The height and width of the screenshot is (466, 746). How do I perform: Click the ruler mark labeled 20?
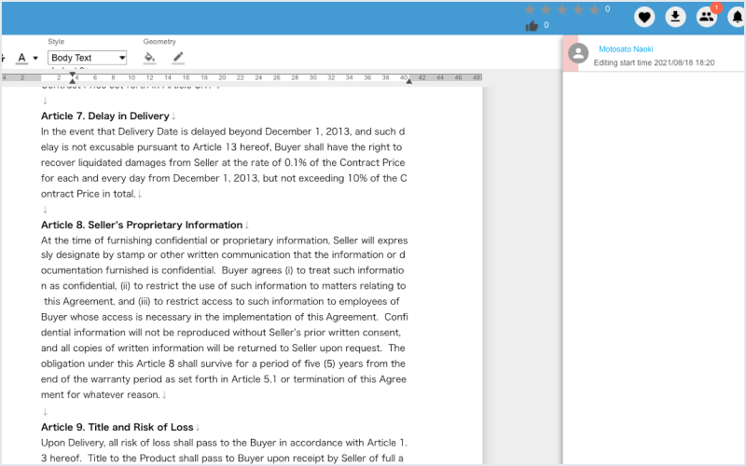222,77
